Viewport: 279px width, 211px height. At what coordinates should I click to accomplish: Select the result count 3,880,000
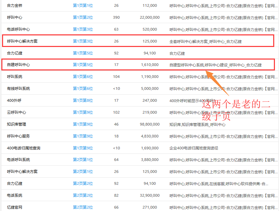(x=150, y=160)
